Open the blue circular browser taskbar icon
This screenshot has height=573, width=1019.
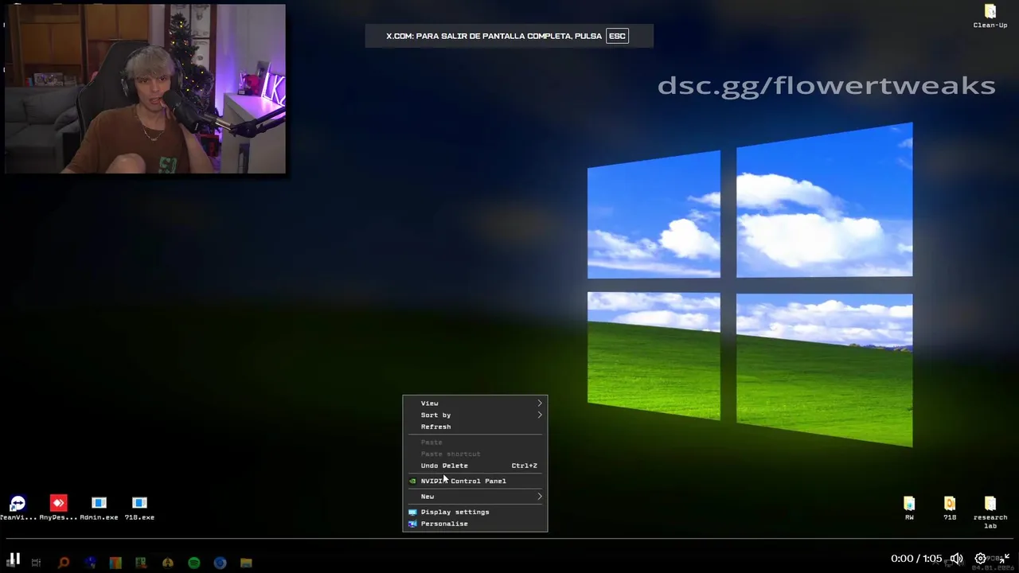point(220,563)
